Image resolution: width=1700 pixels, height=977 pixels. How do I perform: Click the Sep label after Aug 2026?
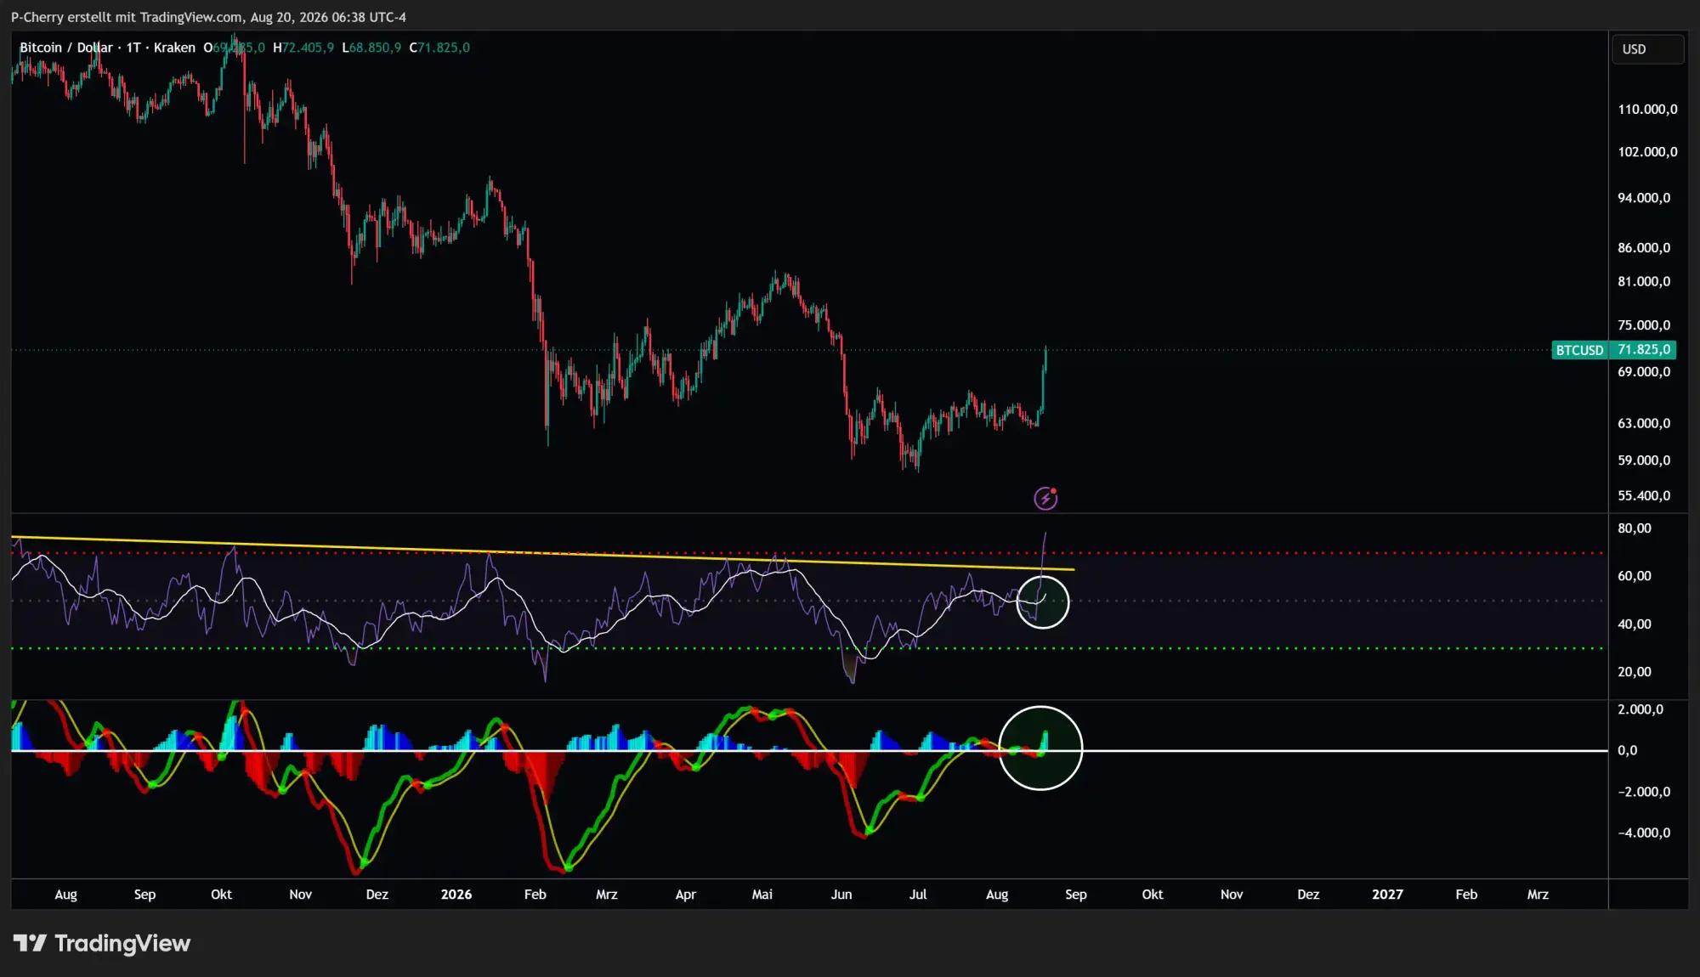point(1076,895)
